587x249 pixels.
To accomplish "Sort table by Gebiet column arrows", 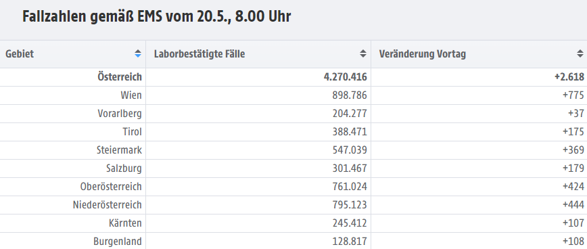I will pyautogui.click(x=138, y=53).
